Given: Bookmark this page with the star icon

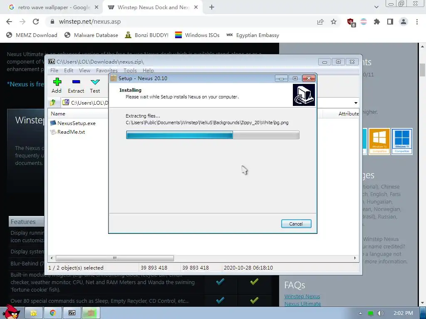Looking at the screenshot, I should [x=334, y=22].
